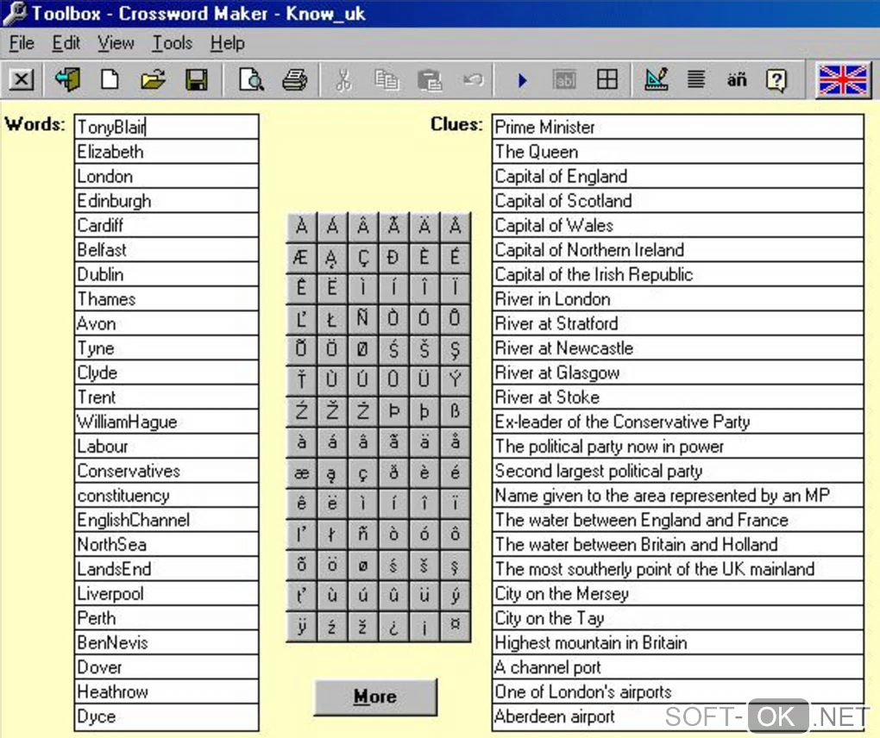Cut selection with scissors icon
The height and width of the screenshot is (738, 880).
[x=343, y=79]
